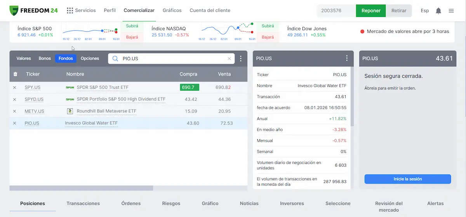The image size is (466, 217).
Task: Click the Inicie la sesión button
Action: (x=407, y=179)
